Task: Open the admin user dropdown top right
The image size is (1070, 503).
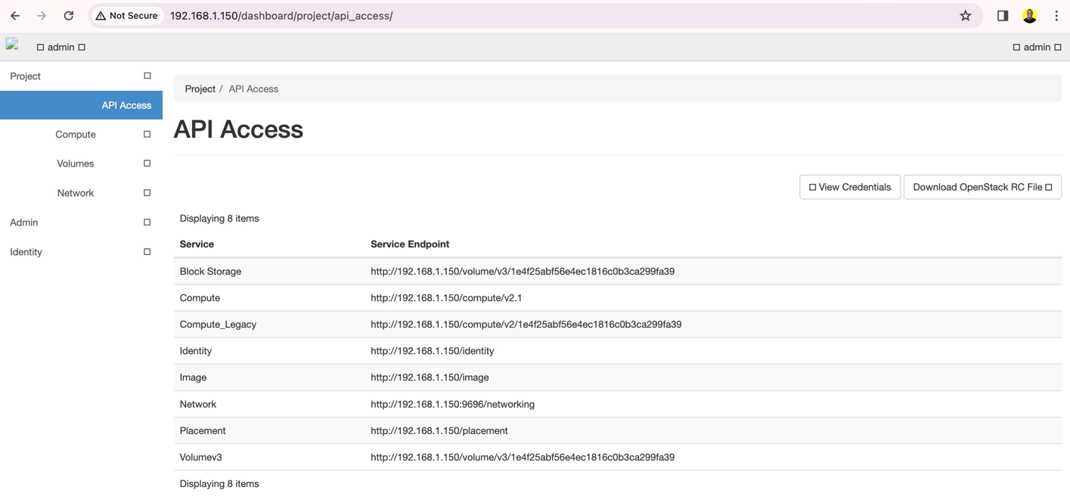Action: point(1037,46)
